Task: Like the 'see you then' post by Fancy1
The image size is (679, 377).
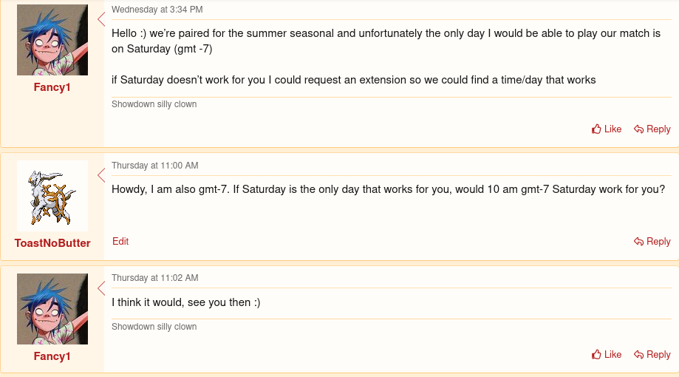Action: (607, 355)
